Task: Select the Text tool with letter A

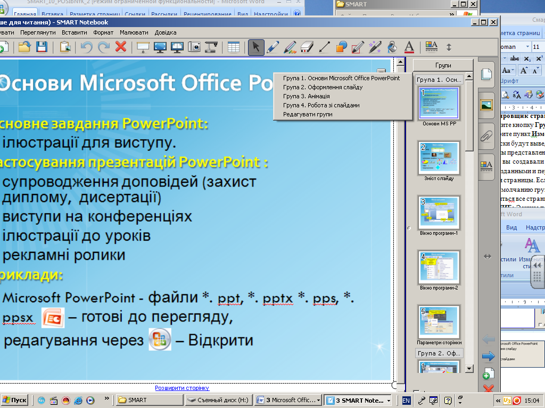Action: 409,47
